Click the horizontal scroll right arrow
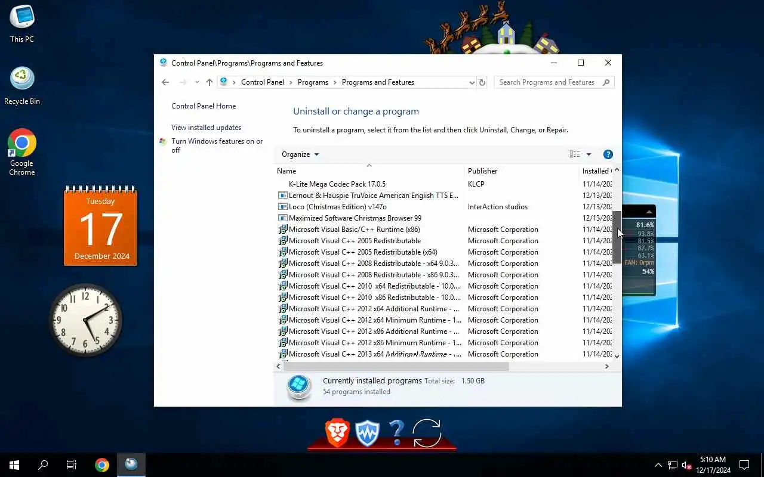 click(607, 367)
